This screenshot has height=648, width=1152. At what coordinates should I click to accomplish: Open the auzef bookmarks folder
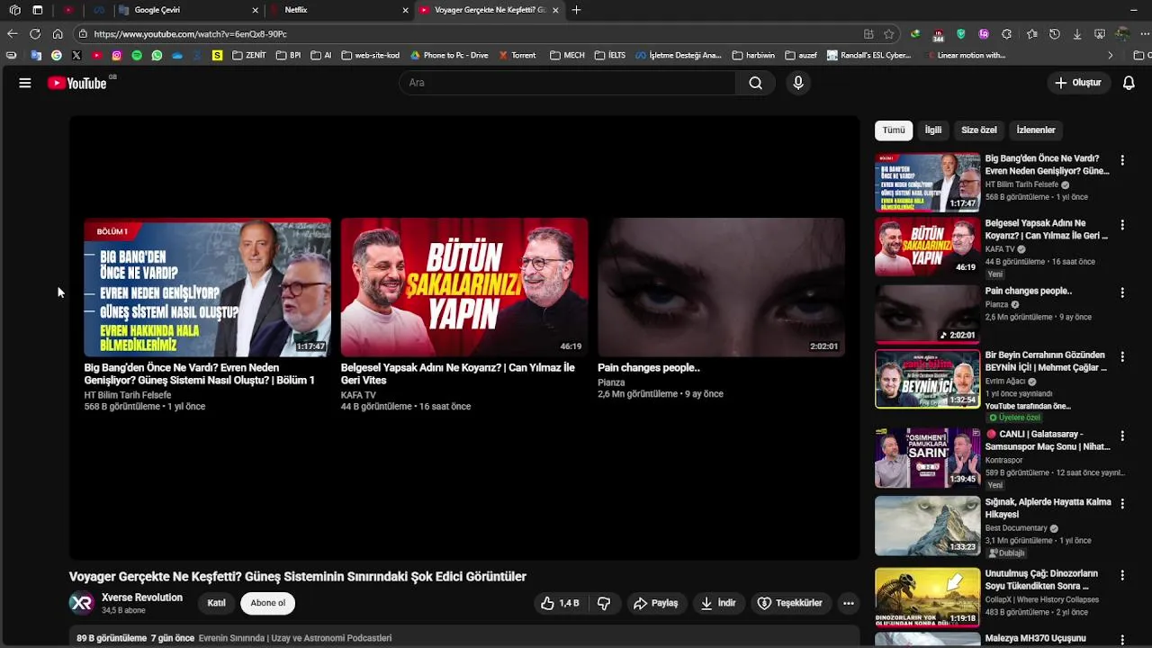coord(801,55)
